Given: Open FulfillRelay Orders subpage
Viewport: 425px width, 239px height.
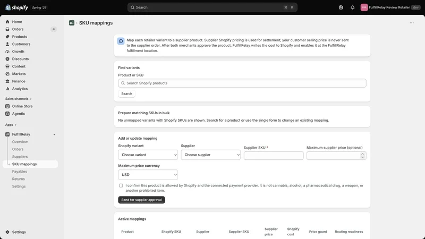Looking at the screenshot, I should (x=18, y=149).
